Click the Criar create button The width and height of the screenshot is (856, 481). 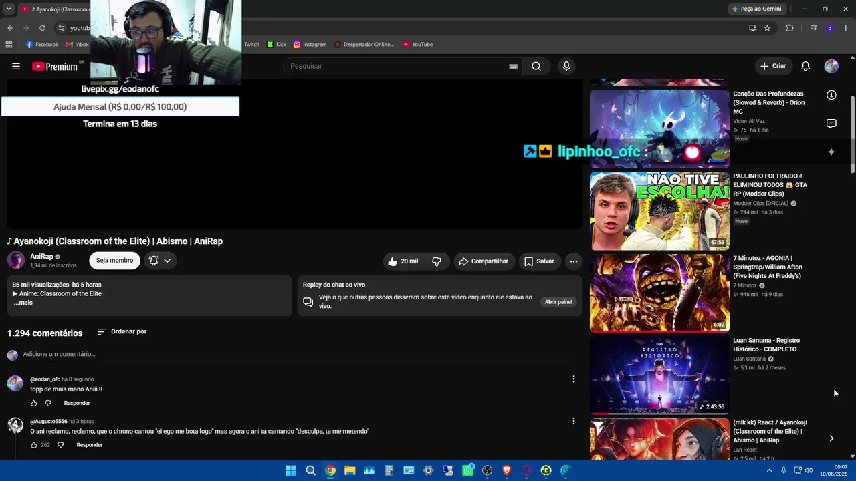pos(773,66)
